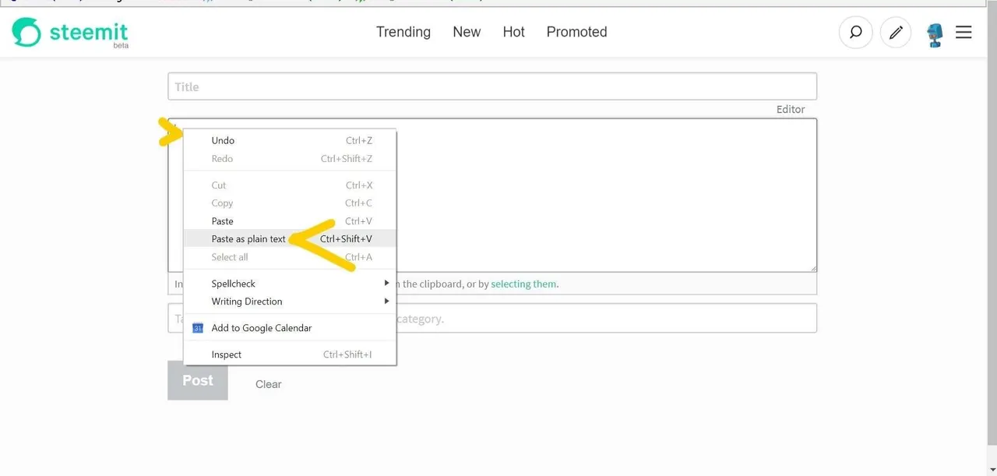Choose Paste as plain text
The image size is (997, 476).
click(x=248, y=239)
